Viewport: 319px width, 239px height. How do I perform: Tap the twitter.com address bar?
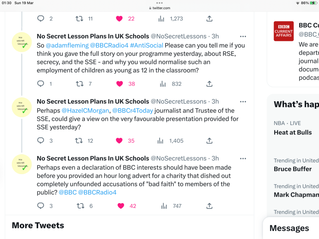pyautogui.click(x=159, y=8)
